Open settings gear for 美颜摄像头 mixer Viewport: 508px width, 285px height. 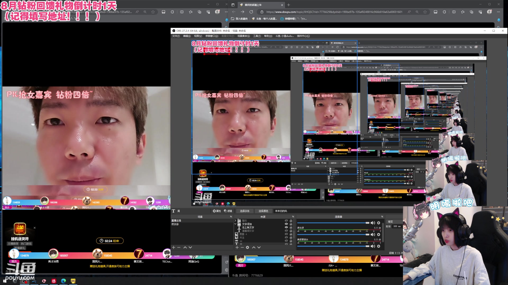[379, 246]
